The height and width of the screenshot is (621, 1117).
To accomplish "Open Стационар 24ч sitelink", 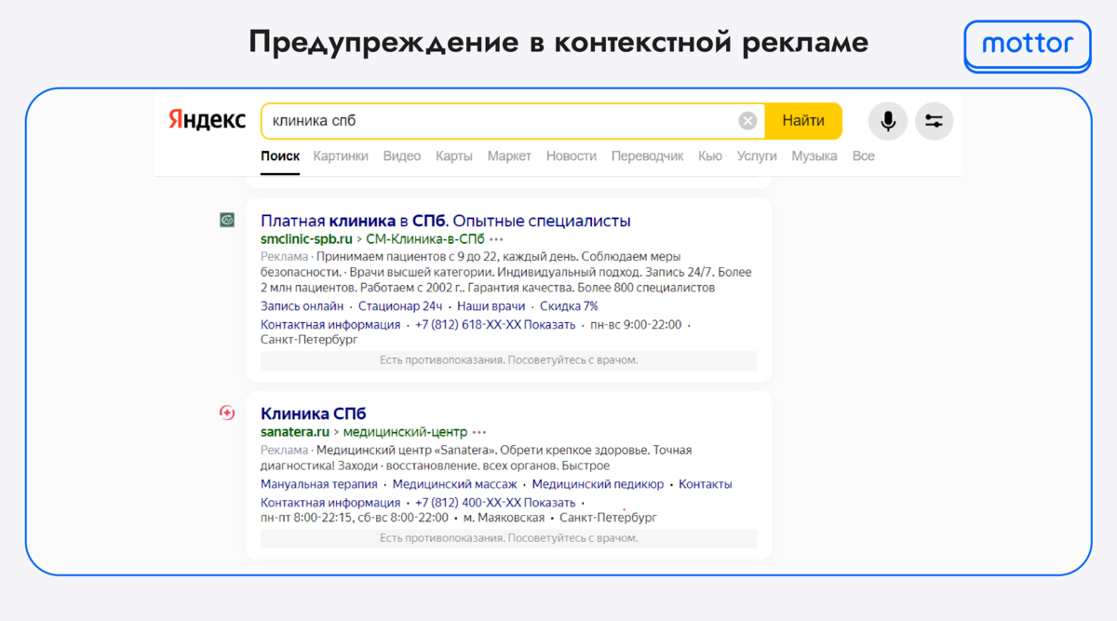I will pos(400,306).
